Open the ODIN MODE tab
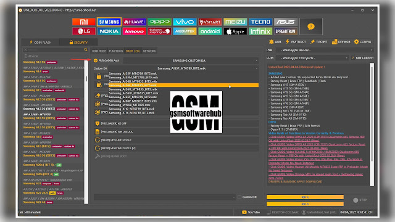This screenshot has height=222, width=395. point(99,51)
